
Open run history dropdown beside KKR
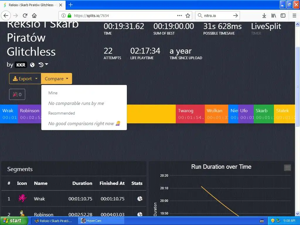tap(43, 65)
